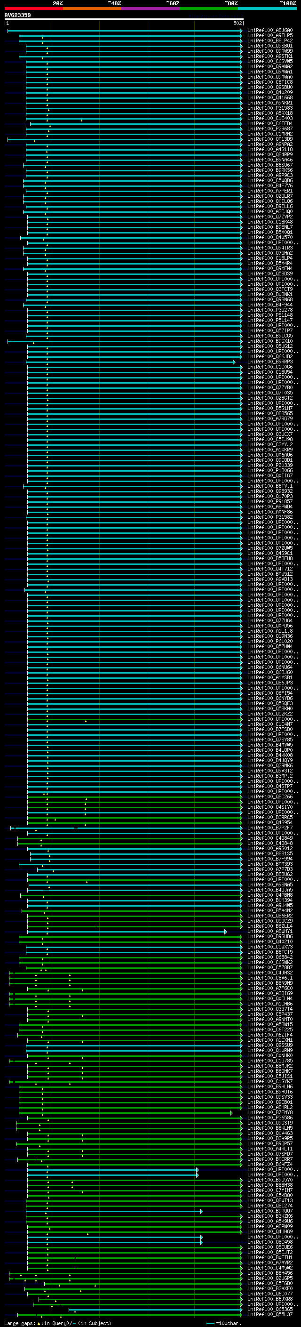Open UniRef100_B9RQQ7 entry
The image size is (301, 1327).
270,1211
